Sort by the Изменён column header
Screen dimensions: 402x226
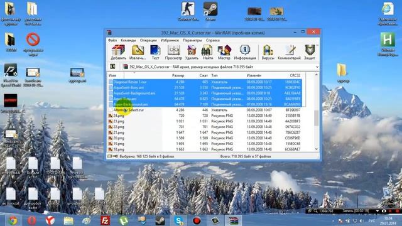[254, 75]
